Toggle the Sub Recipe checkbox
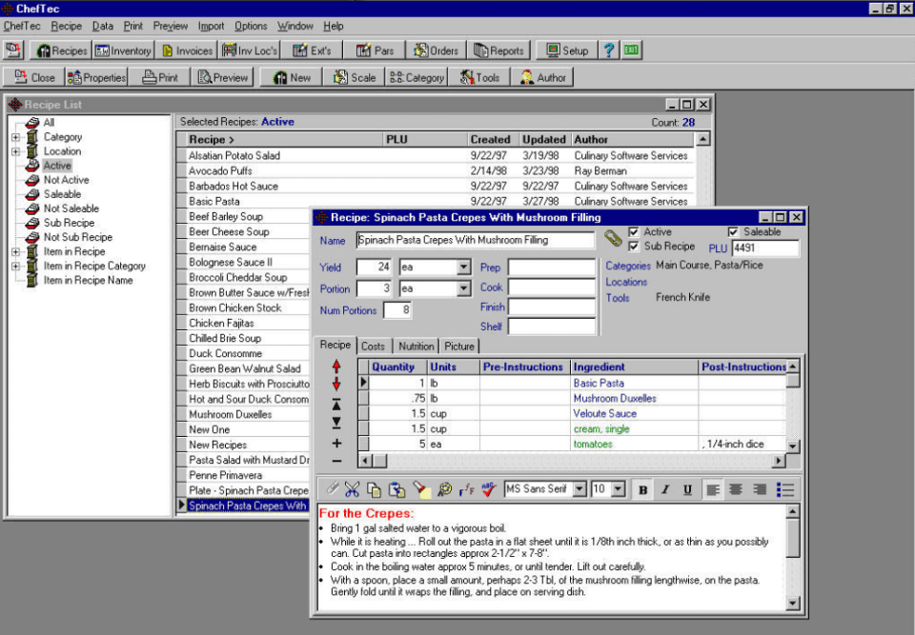Viewport: 915px width, 635px height. pos(635,247)
